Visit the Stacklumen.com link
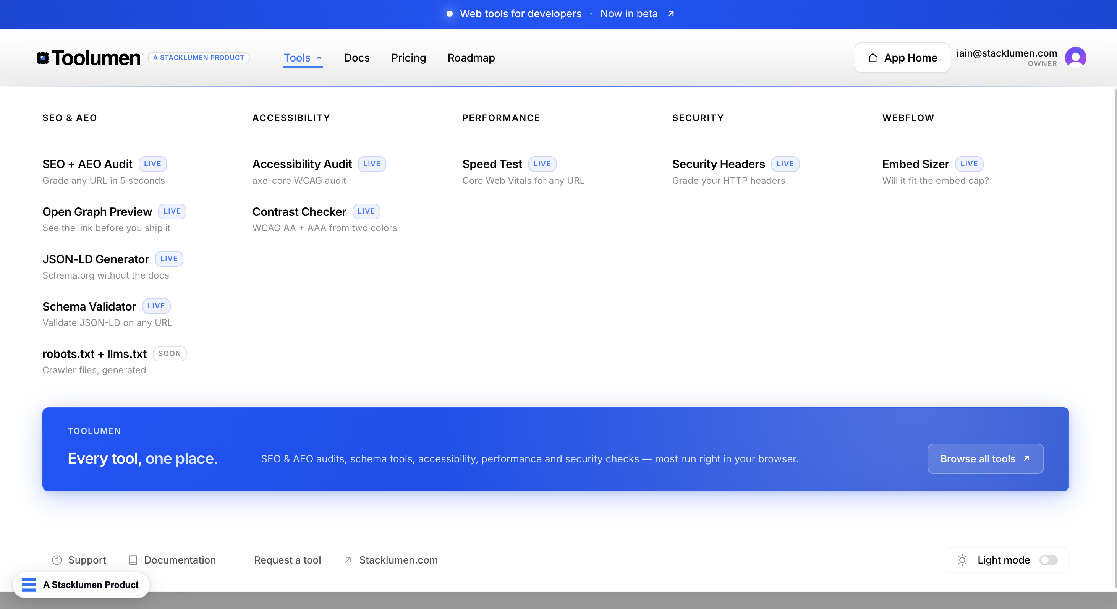 coord(398,560)
